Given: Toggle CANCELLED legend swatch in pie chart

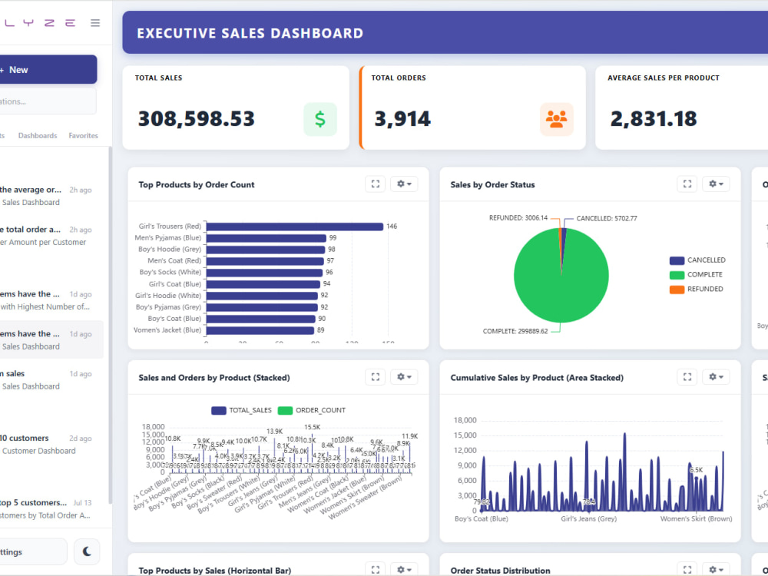Looking at the screenshot, I should [677, 260].
